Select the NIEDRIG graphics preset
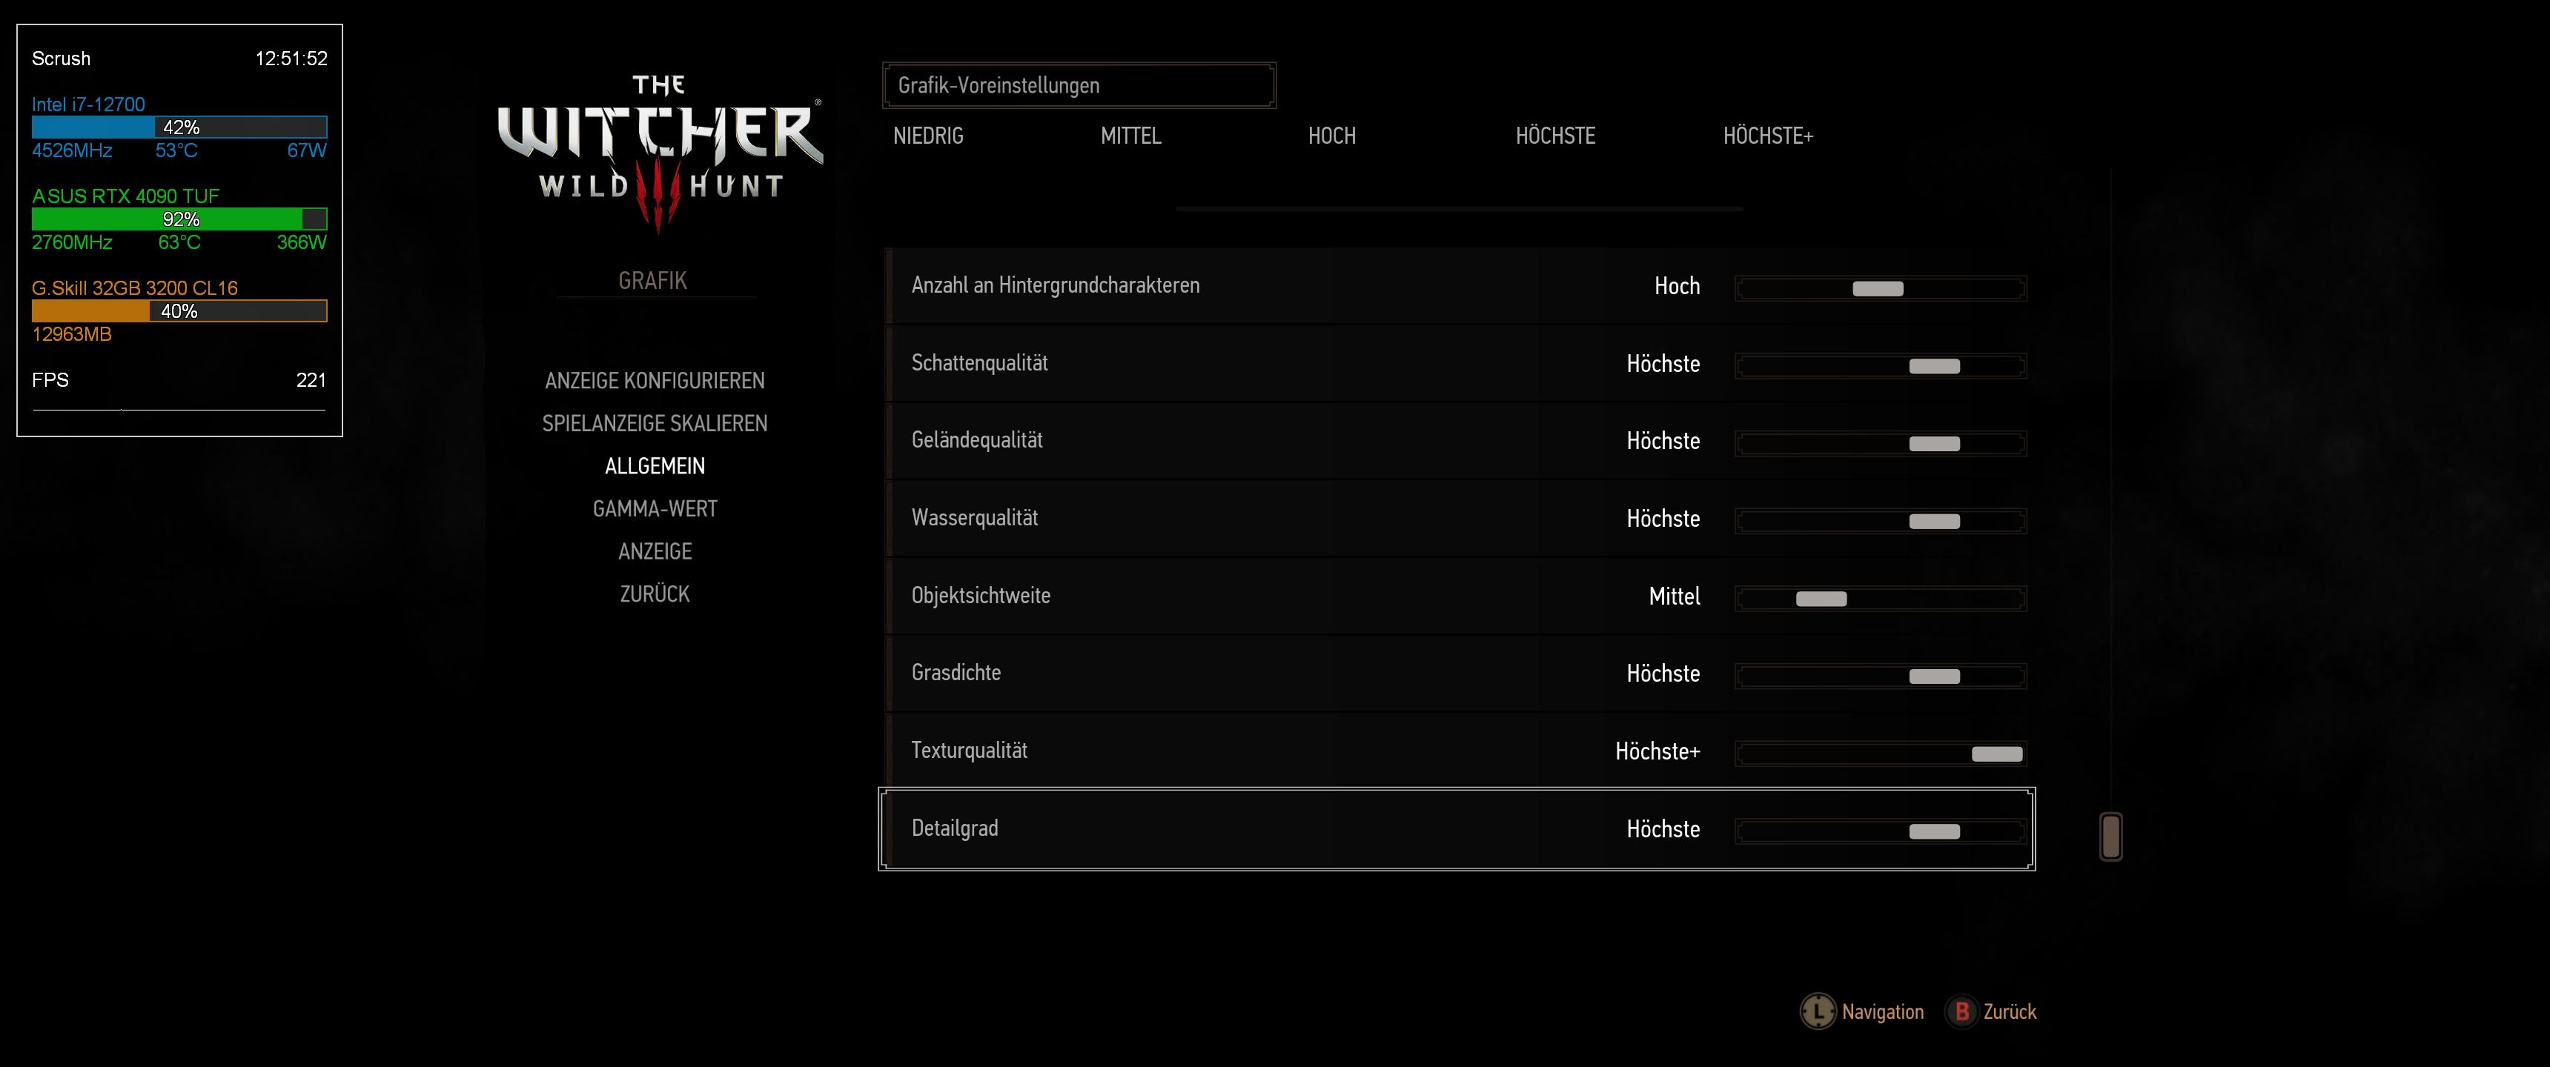 [927, 136]
